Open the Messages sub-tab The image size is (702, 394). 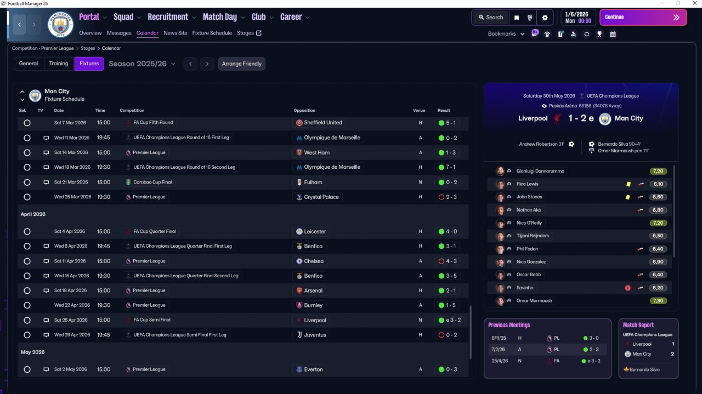[119, 33]
